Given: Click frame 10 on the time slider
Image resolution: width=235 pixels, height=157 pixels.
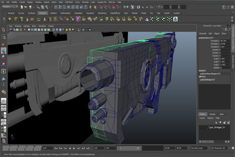Looking at the screenshot, I should [x=17, y=148].
